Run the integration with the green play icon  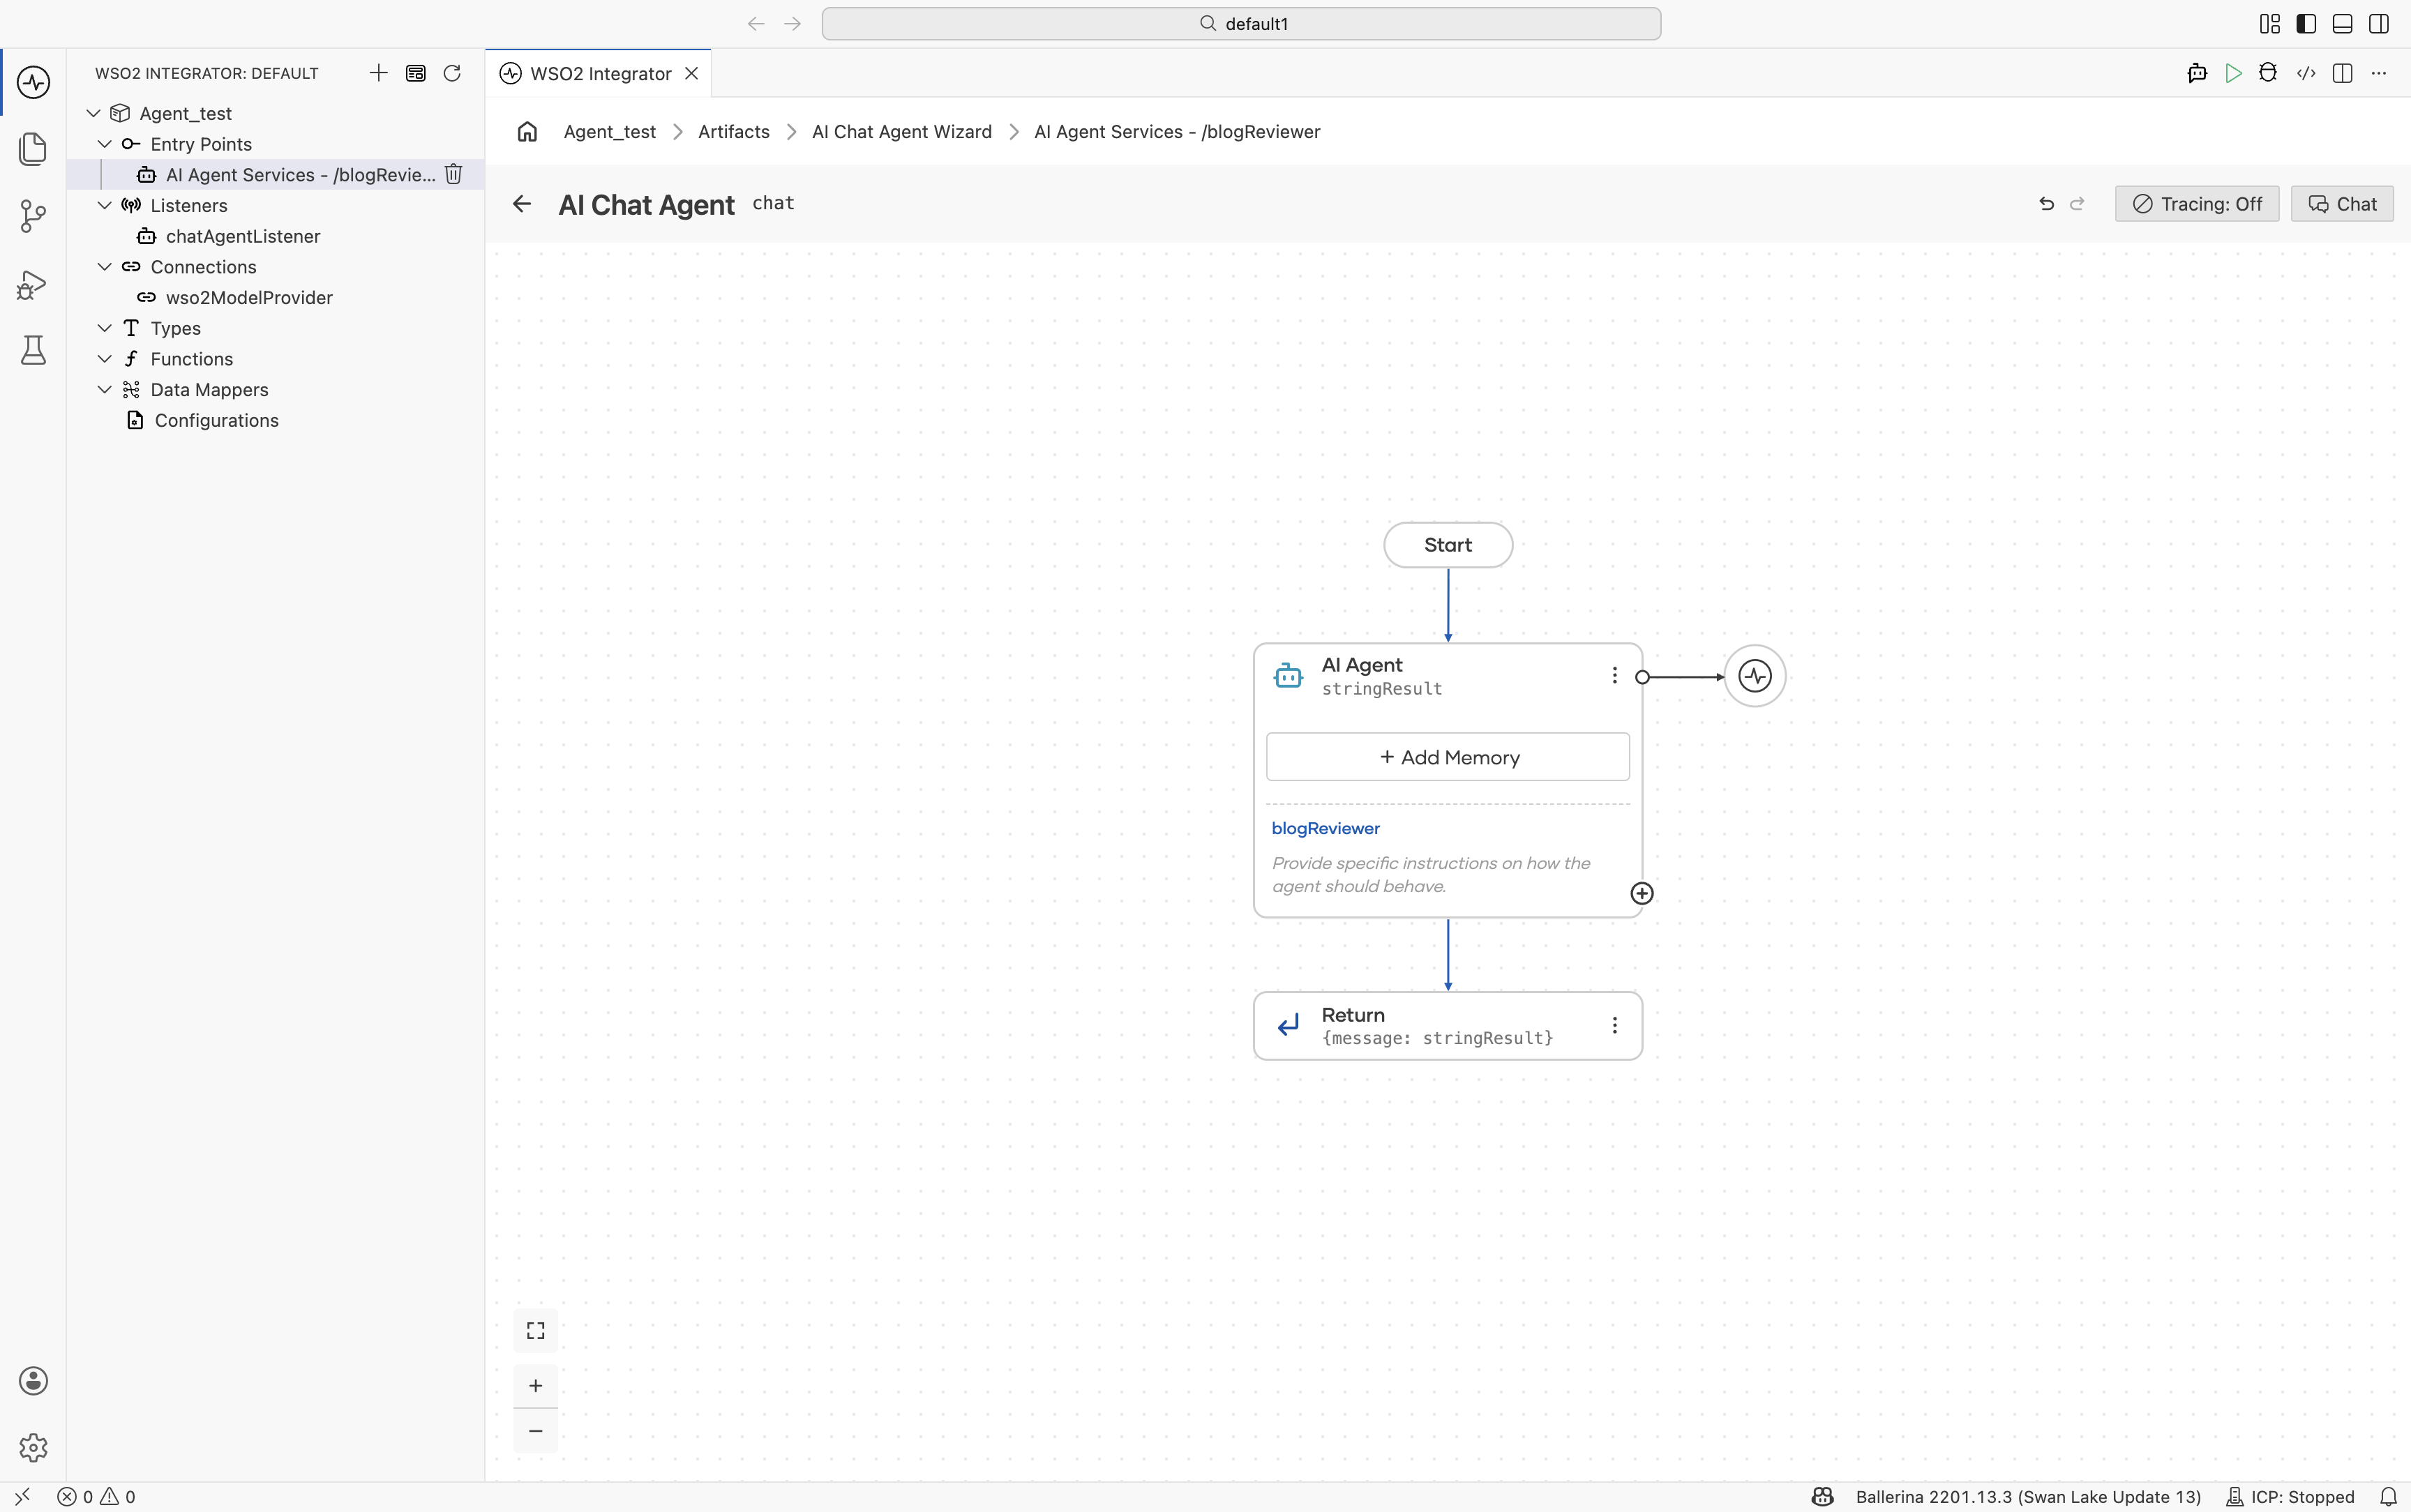[x=2233, y=73]
